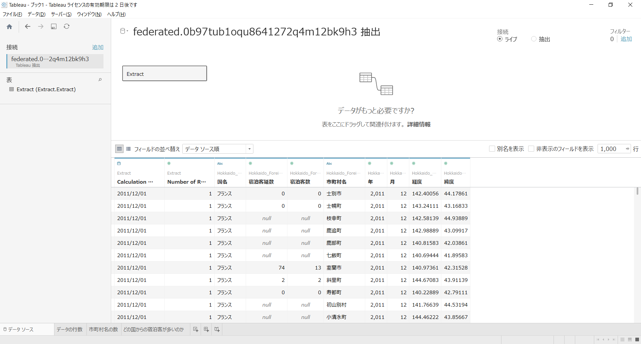Image resolution: width=641 pixels, height=344 pixels.
Task: Click the Calculation column header name
Action: [135, 182]
